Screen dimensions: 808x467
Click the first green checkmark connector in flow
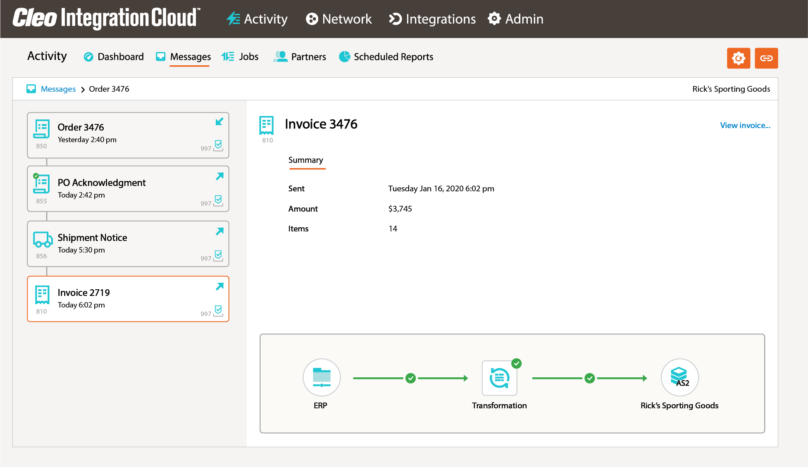coord(410,377)
